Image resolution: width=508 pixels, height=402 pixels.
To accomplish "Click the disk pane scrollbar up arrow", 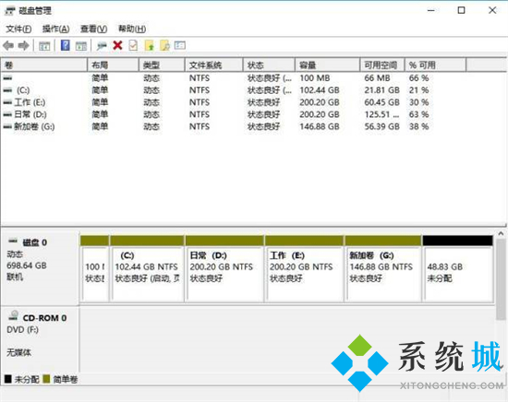I will pos(501,233).
